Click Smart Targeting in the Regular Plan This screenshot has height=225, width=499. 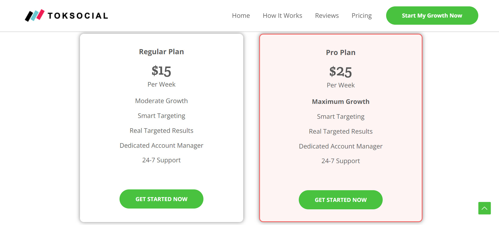tap(161, 116)
